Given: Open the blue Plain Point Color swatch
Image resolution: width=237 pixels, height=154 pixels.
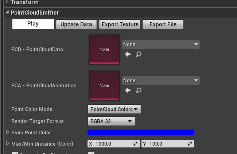Looking at the screenshot, I should 141,132.
